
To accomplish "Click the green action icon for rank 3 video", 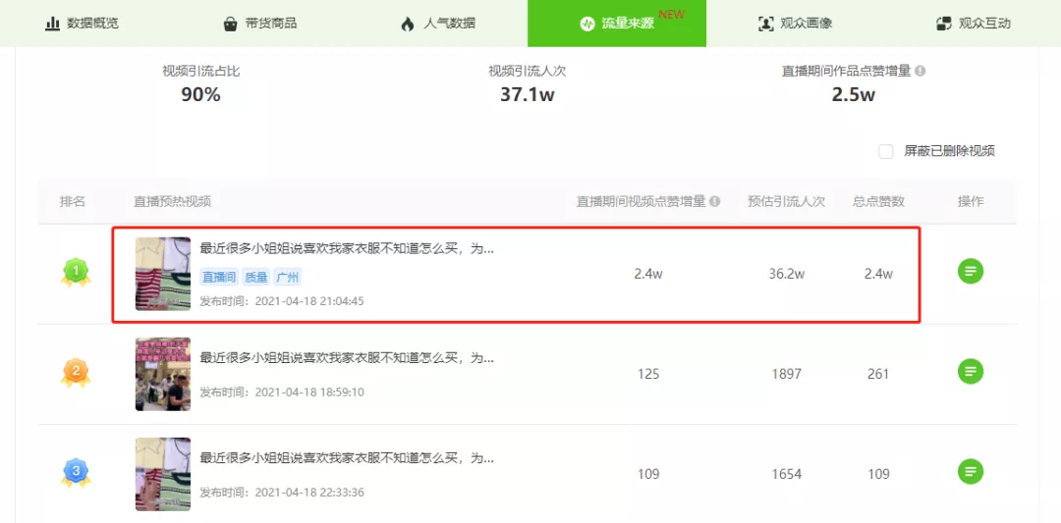I will pyautogui.click(x=971, y=472).
